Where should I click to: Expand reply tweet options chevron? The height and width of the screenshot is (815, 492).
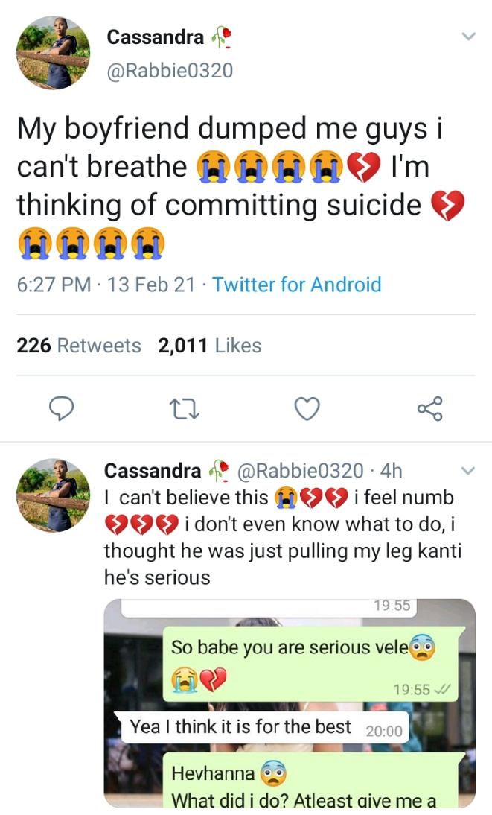point(468,470)
